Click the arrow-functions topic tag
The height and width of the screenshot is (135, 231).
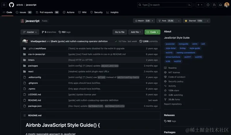tap(173, 57)
